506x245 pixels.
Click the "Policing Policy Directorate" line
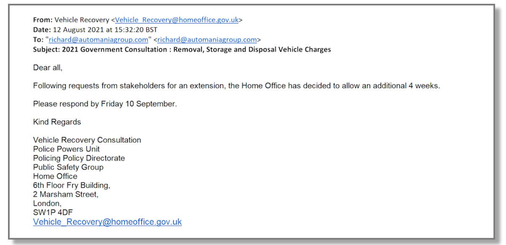pos(79,158)
